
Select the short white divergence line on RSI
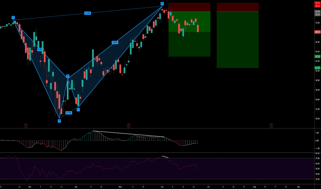click(165, 157)
